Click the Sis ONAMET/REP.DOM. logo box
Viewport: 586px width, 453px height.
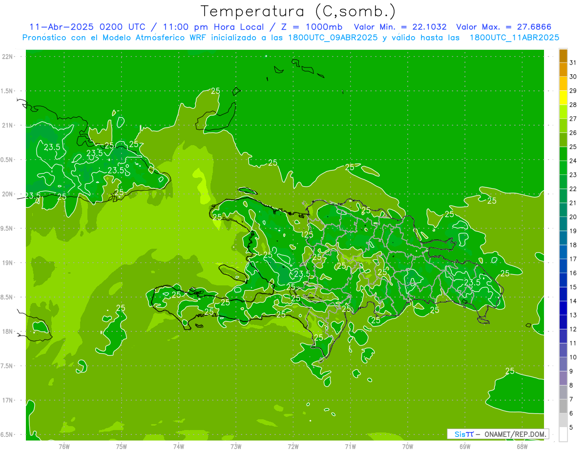tap(498, 434)
